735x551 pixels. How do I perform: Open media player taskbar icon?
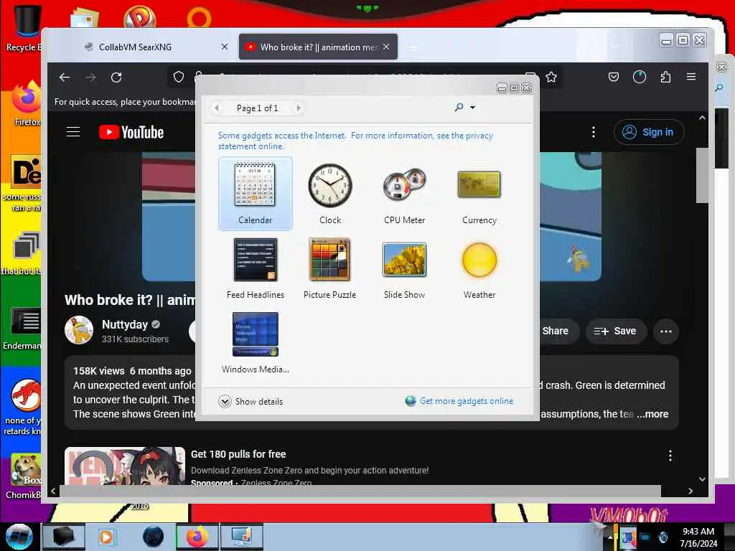click(106, 537)
